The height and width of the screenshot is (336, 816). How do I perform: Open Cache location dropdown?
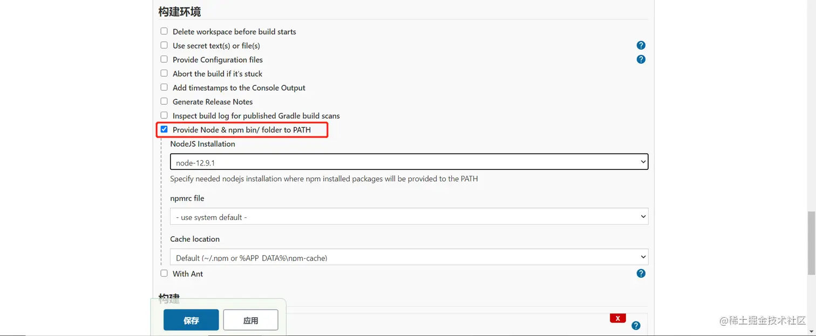pos(409,257)
